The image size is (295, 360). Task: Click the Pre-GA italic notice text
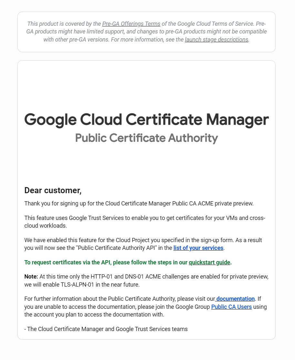point(146,32)
